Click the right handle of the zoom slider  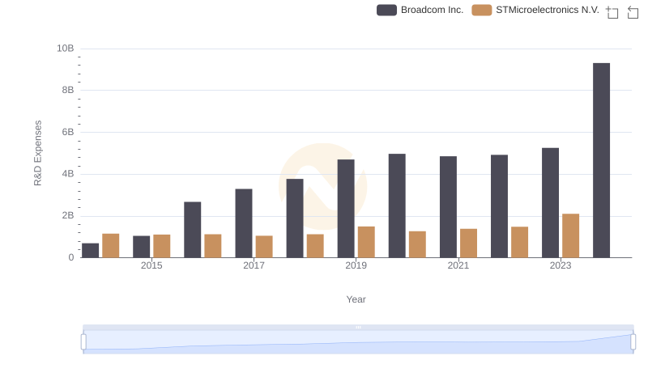633,341
